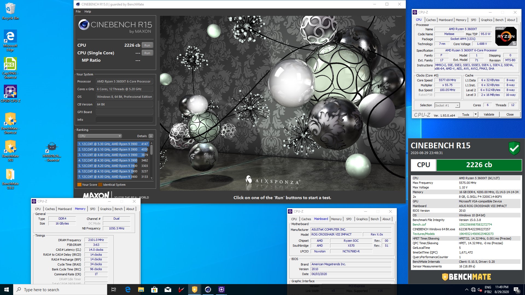525x295 pixels.
Task: Open the Windows Start menu
Action: pos(7,290)
